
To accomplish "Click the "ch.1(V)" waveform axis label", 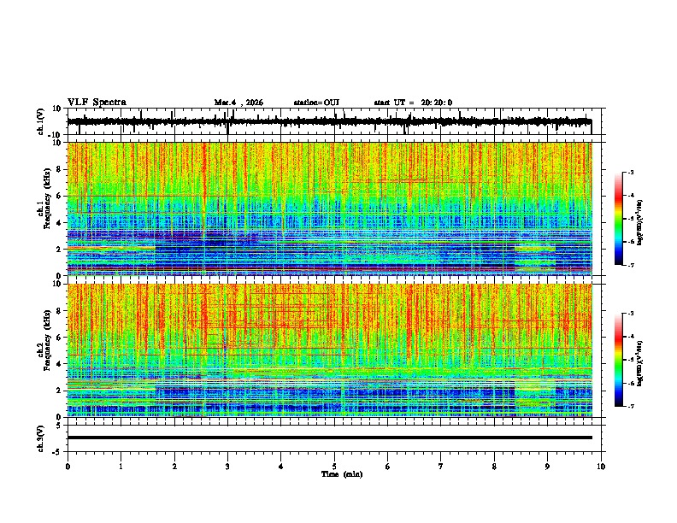I will pos(41,121).
